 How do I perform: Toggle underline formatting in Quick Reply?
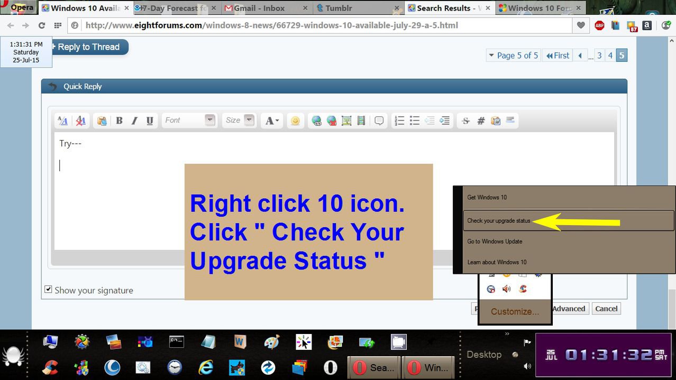150,121
